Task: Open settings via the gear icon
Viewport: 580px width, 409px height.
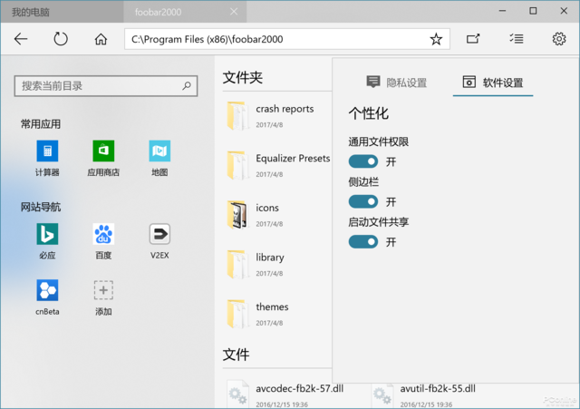Action: click(x=559, y=38)
